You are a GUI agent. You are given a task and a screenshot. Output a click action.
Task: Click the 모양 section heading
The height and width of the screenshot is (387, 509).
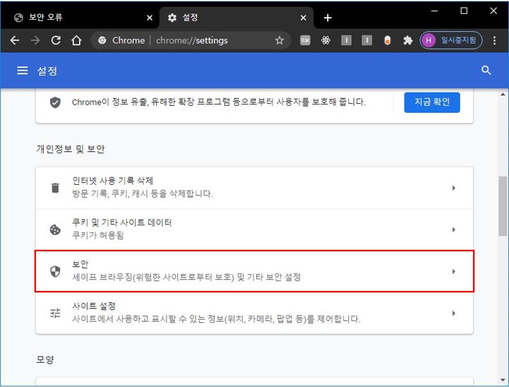45,359
